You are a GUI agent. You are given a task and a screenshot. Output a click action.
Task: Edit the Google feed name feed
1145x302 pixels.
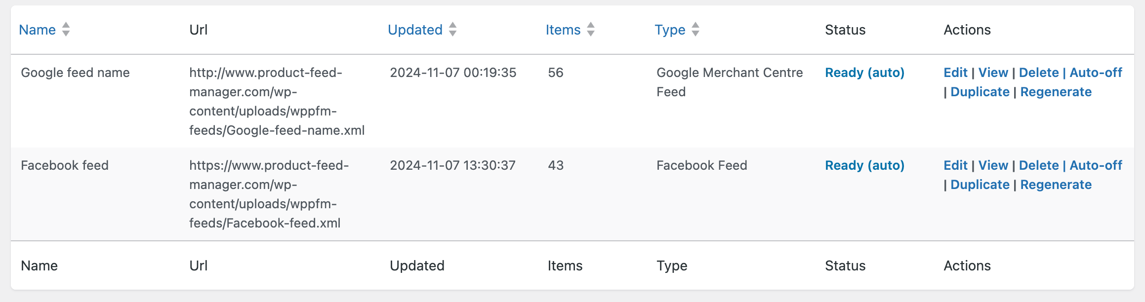(x=955, y=73)
